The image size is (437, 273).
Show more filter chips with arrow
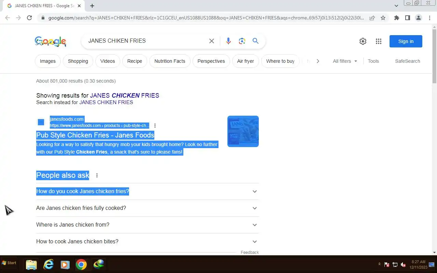coord(318,61)
